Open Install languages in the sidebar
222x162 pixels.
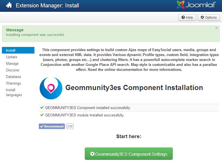coord(14,92)
